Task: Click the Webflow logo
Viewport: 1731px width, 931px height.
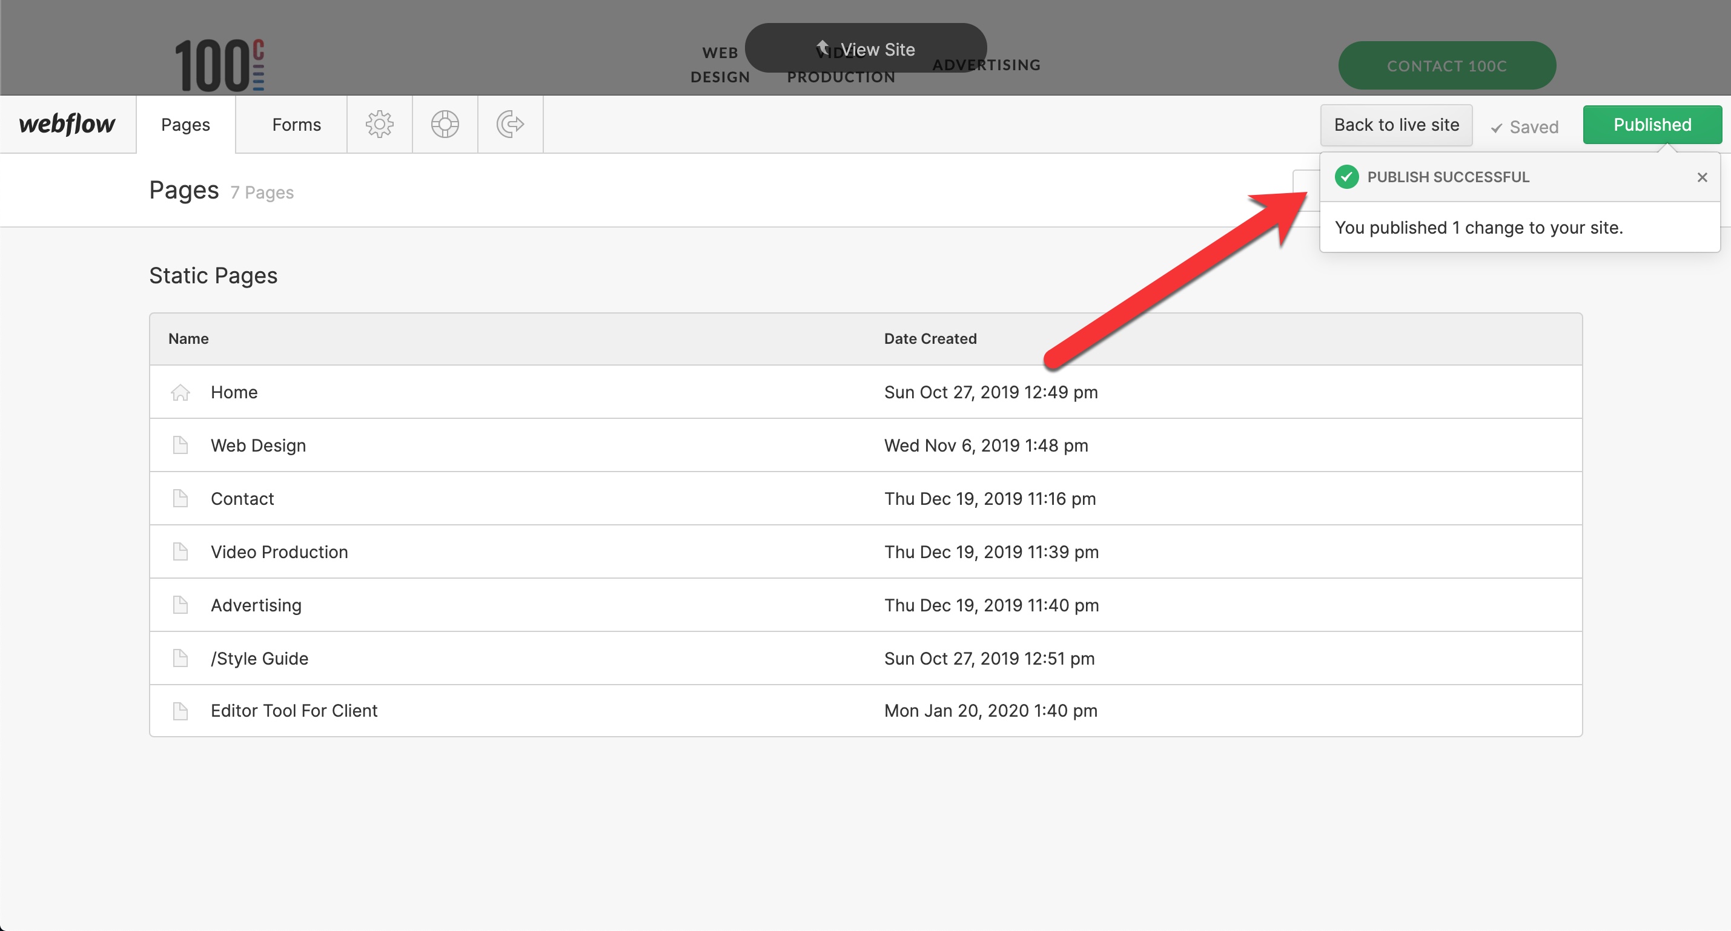Action: click(67, 124)
